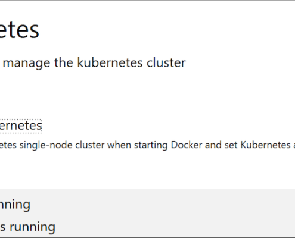Click the word 'the' in the subtitle

(64, 63)
